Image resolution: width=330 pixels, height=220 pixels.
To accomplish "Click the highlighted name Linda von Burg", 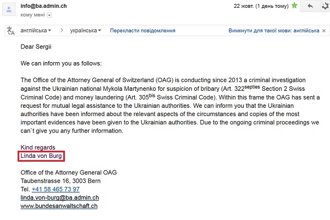I will [42, 156].
